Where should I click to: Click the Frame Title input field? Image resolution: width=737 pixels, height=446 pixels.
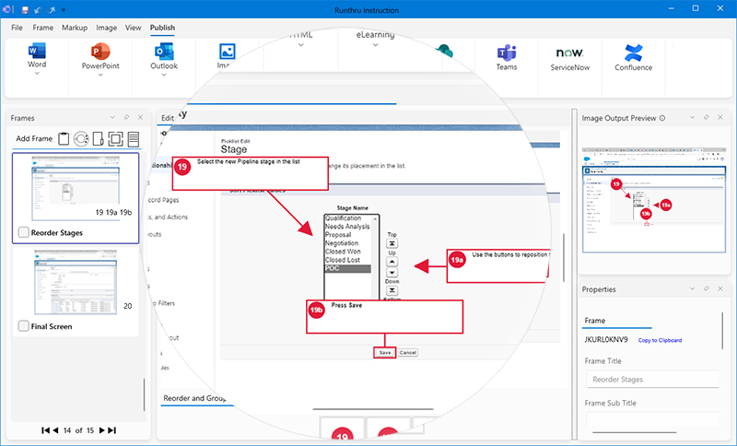point(652,380)
